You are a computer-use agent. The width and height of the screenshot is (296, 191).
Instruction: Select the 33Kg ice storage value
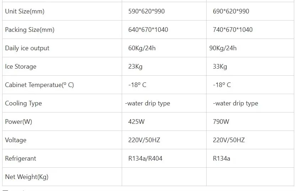coord(220,66)
